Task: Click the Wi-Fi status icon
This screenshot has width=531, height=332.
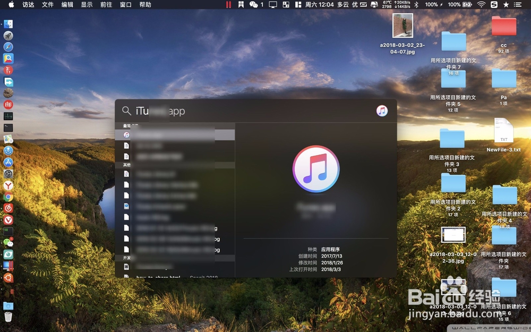Action: pos(481,4)
